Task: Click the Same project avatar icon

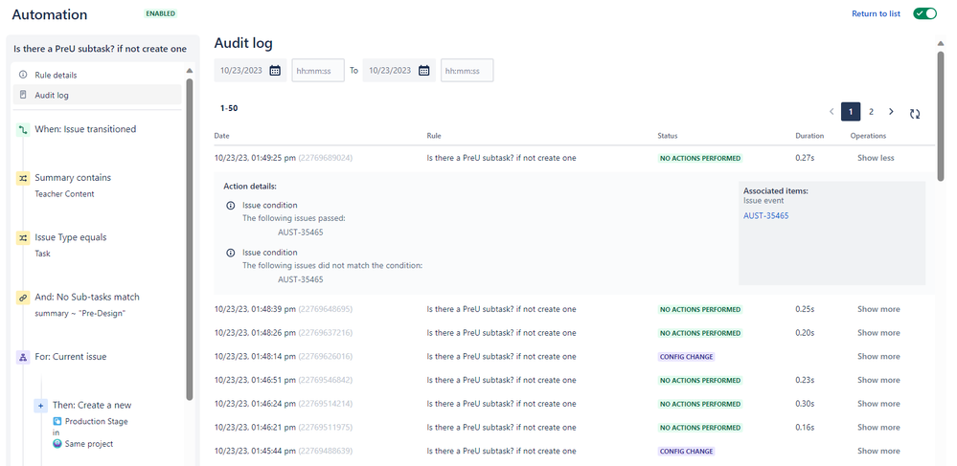Action: (57, 444)
